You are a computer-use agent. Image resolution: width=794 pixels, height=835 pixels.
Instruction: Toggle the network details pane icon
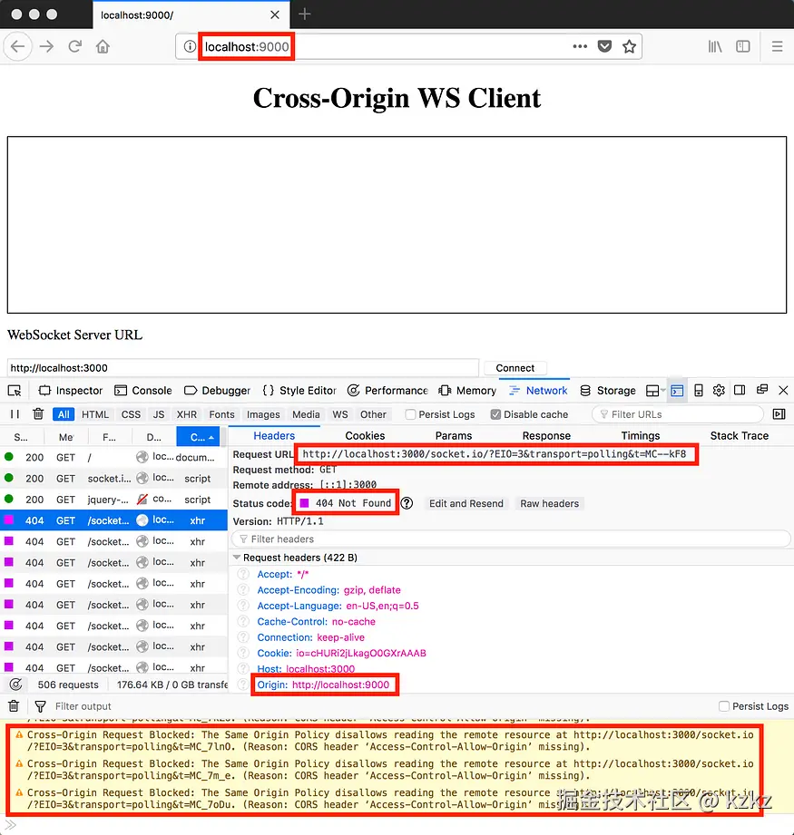pyautogui.click(x=779, y=414)
